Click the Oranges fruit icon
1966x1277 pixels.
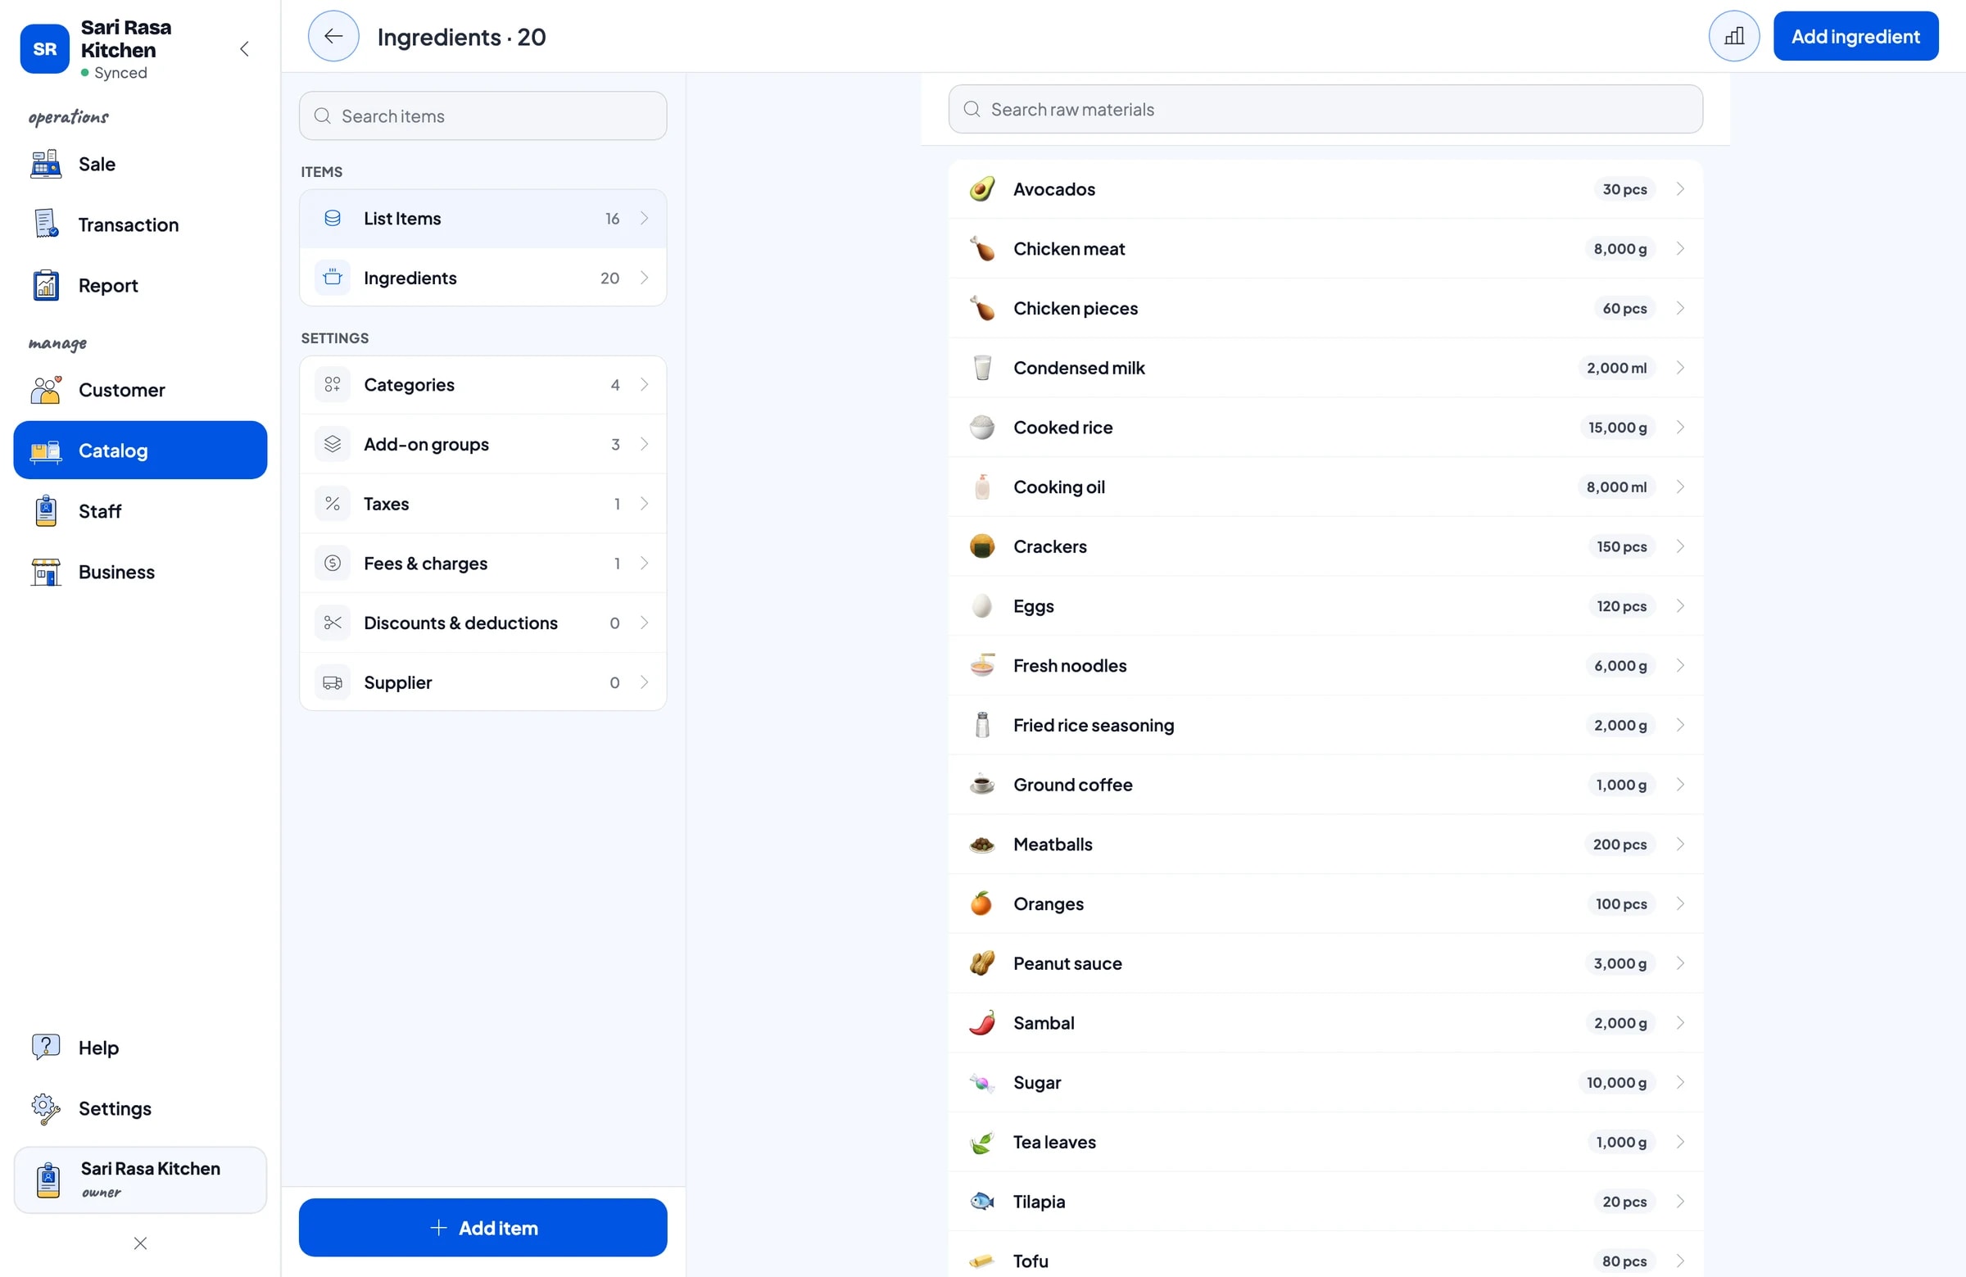[981, 903]
